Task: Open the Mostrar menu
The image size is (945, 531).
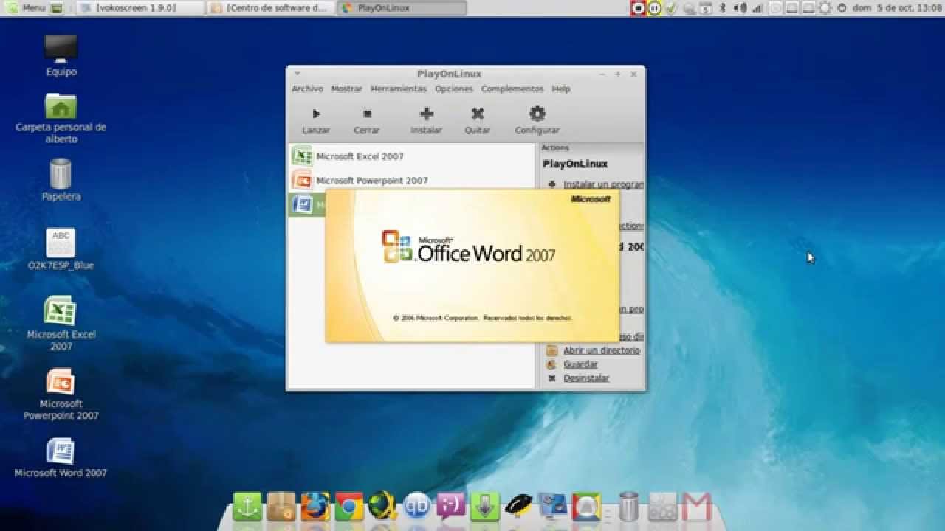Action: pyautogui.click(x=346, y=88)
